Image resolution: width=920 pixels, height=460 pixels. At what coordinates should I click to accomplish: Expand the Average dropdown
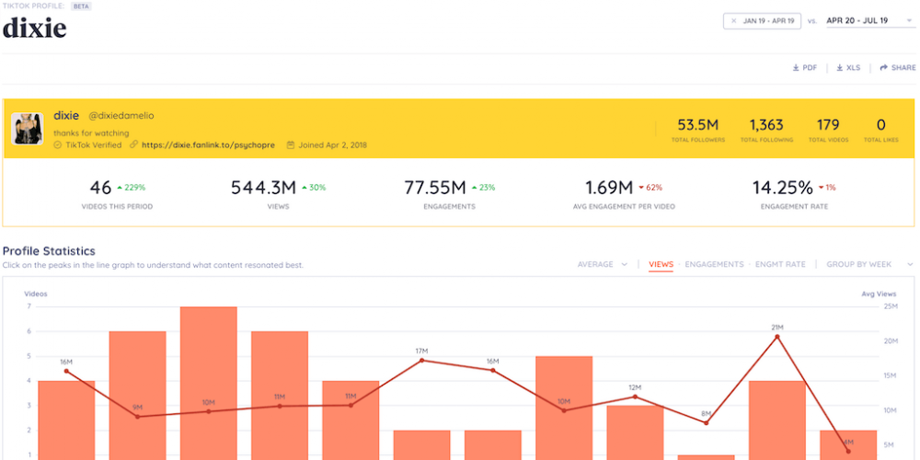click(603, 265)
